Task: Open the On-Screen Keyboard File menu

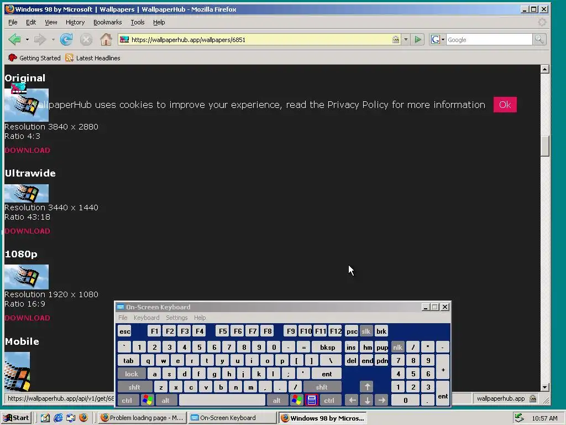Action: click(123, 318)
